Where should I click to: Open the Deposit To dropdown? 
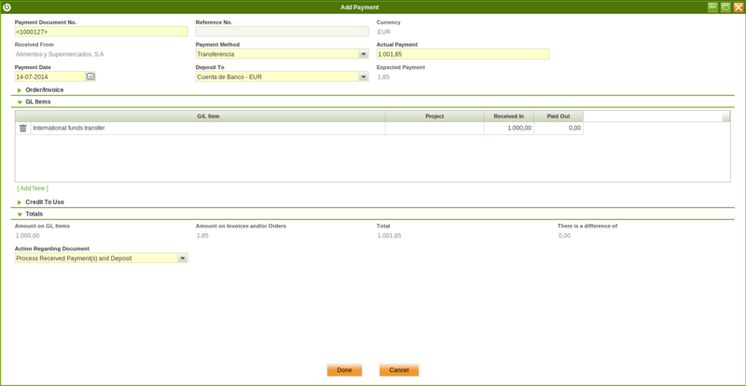pyautogui.click(x=364, y=76)
